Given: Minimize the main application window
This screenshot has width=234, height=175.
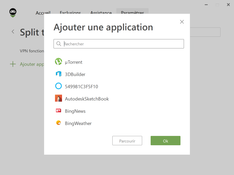Looking at the screenshot, I should pyautogui.click(x=206, y=5).
